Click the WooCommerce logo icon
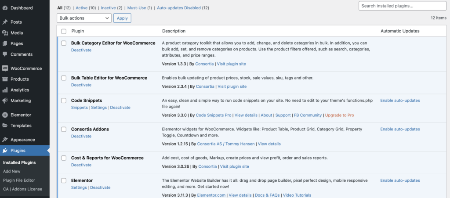 (5, 68)
